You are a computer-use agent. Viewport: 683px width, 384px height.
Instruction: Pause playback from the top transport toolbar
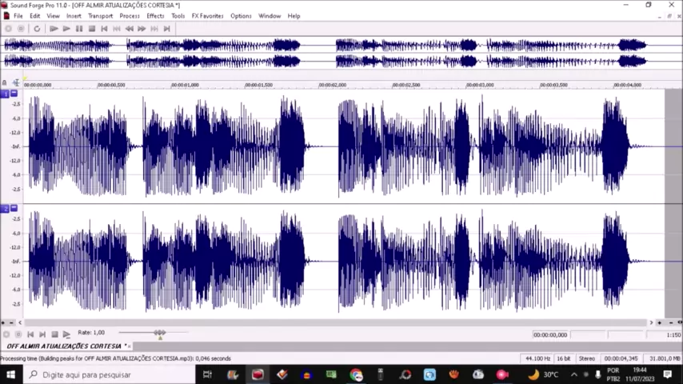tap(79, 29)
